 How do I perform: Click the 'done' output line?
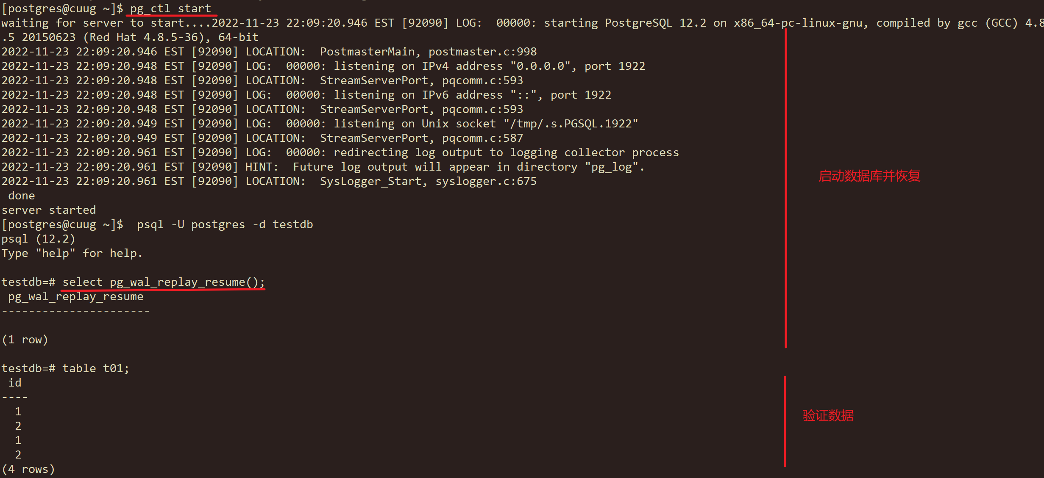[22, 196]
